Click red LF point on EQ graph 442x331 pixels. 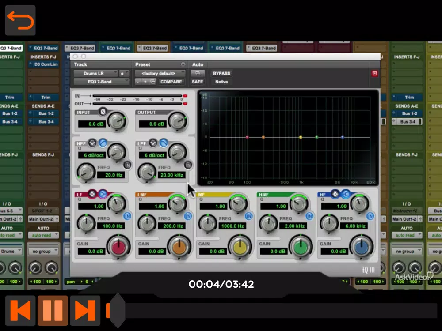click(247, 137)
